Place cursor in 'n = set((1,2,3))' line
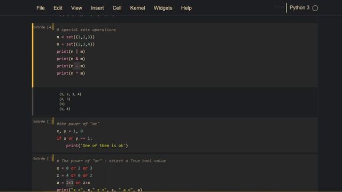This screenshot has width=342, height=192. (x=75, y=37)
